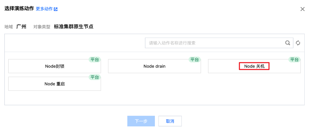
Task: Open the 更多动作 link
Action: pos(44,9)
